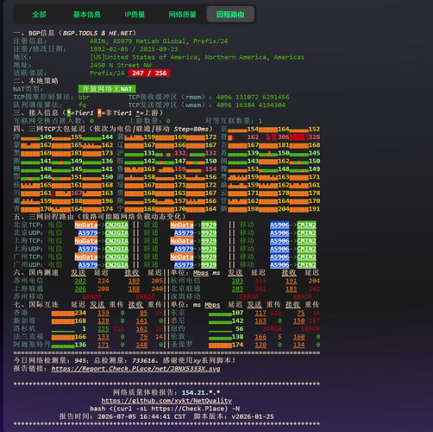Click the bash curl Check.Place command line

coord(165,409)
